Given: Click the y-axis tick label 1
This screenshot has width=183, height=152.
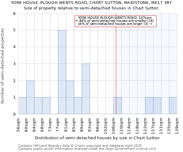Looking at the screenshot, I should [x=14, y=97].
